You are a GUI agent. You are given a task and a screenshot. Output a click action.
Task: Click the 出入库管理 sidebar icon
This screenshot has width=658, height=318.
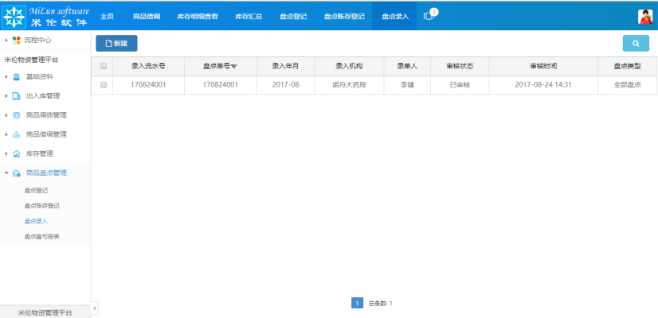click(x=17, y=96)
